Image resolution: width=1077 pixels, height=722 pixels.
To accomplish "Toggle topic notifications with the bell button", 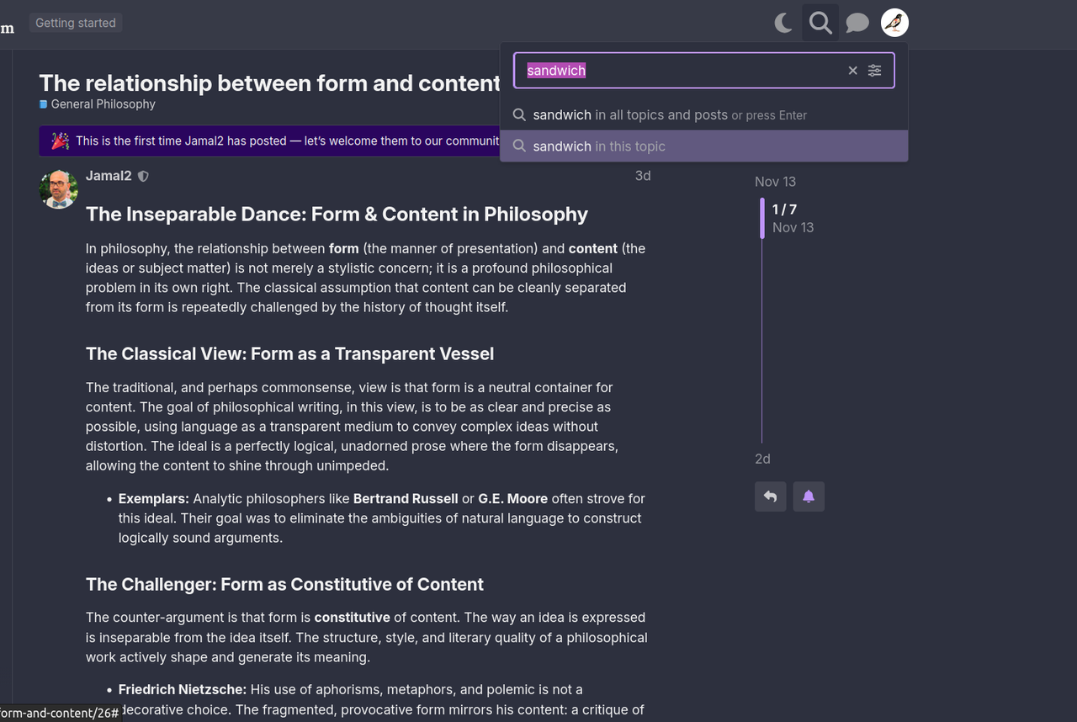I will (809, 496).
